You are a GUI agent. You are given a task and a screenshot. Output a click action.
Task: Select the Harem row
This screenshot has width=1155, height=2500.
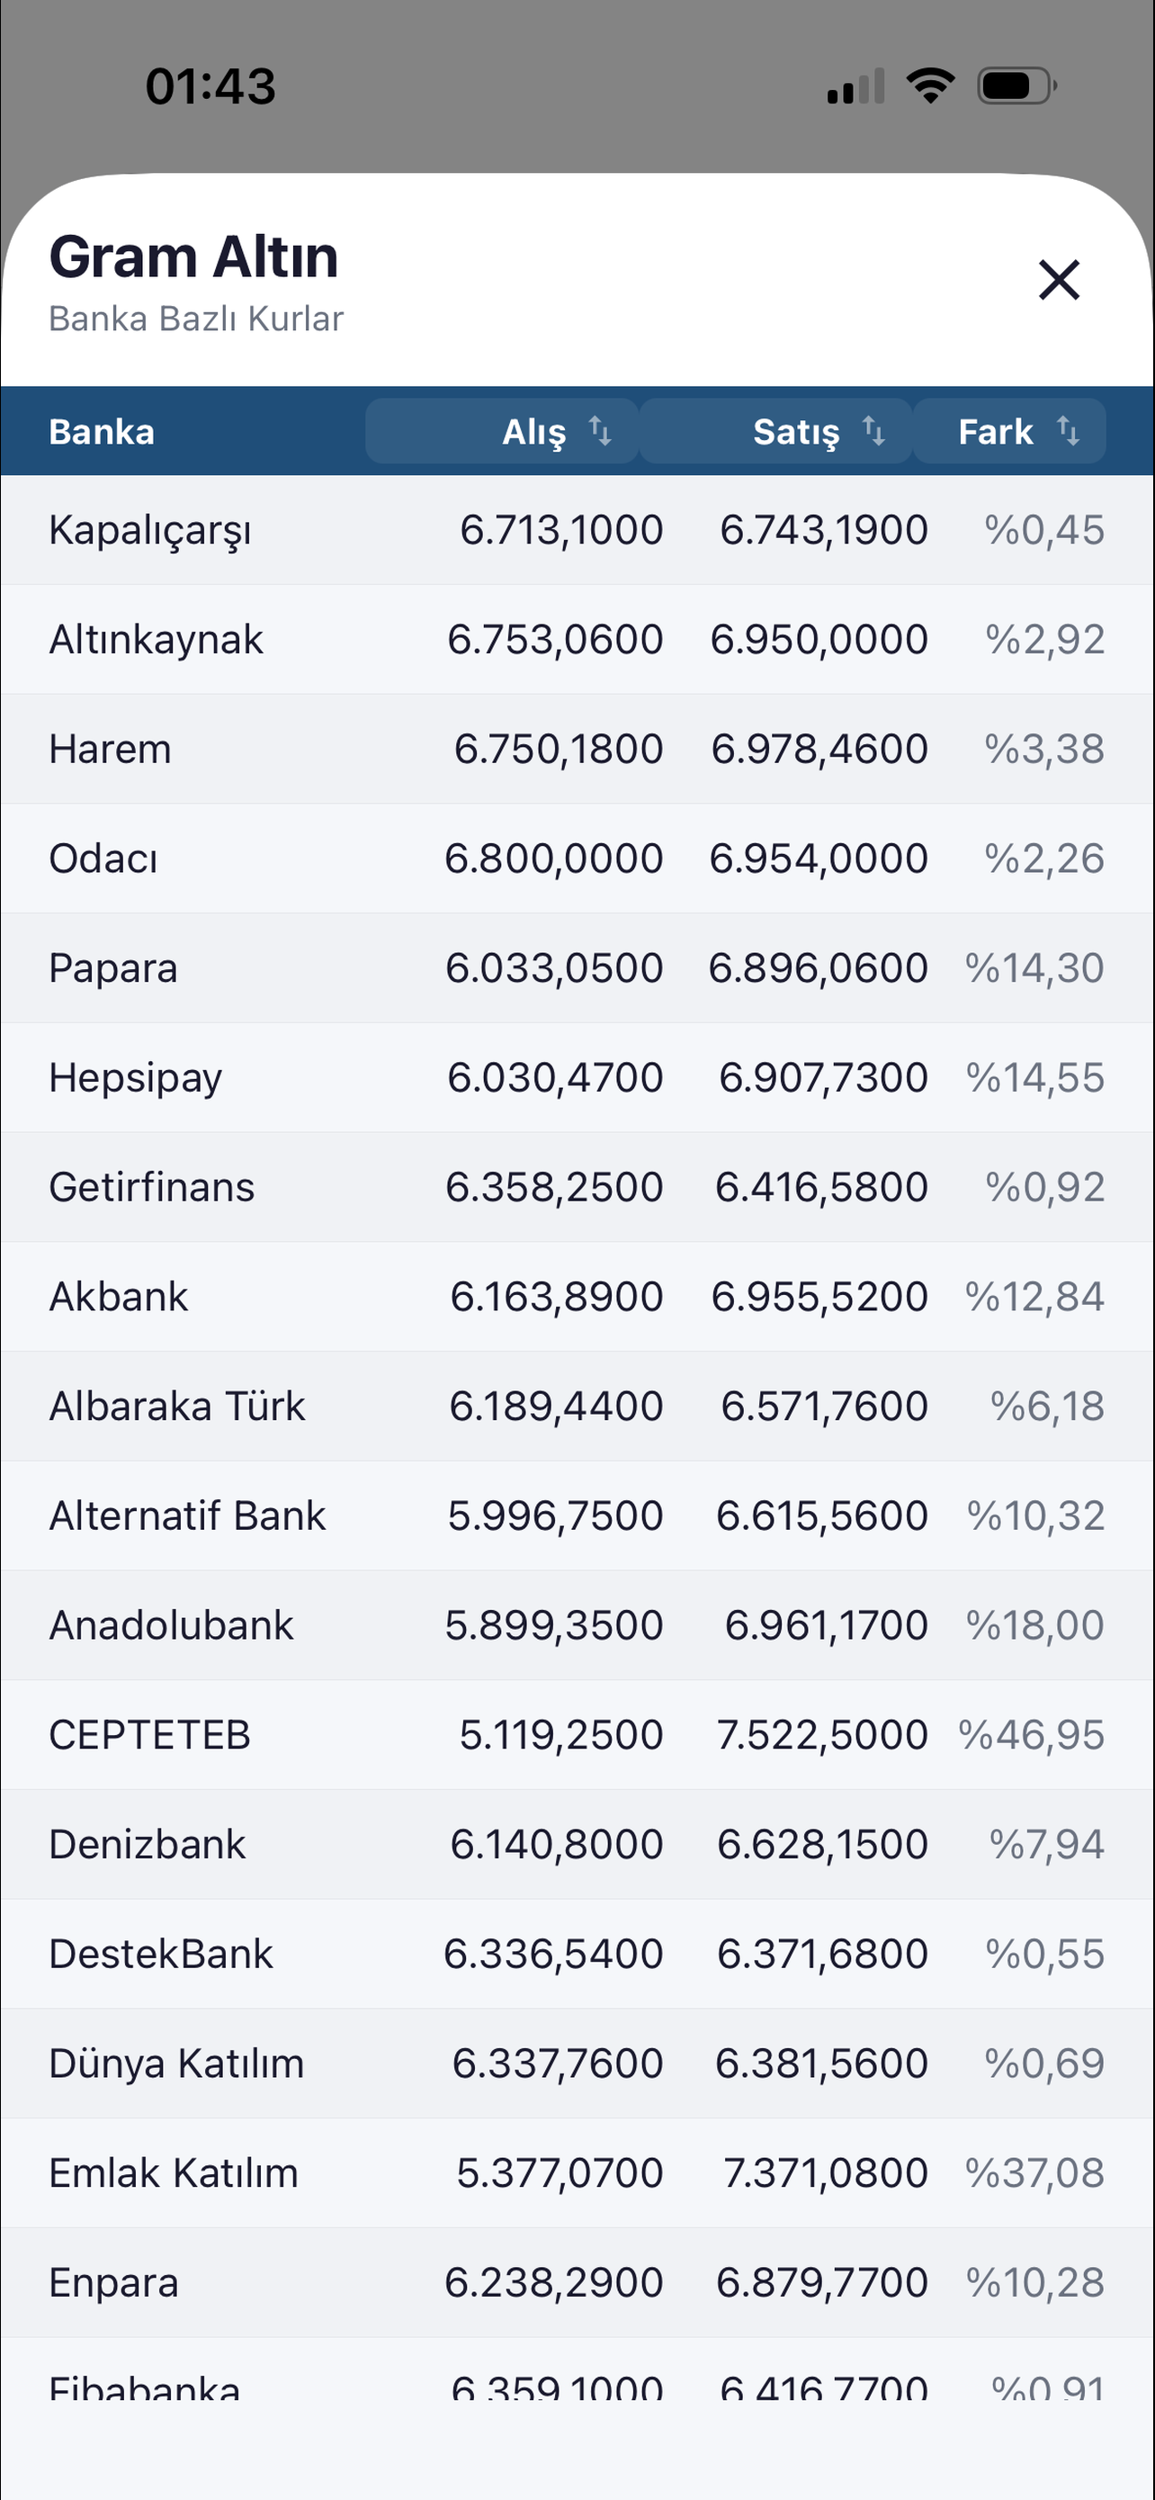576,750
